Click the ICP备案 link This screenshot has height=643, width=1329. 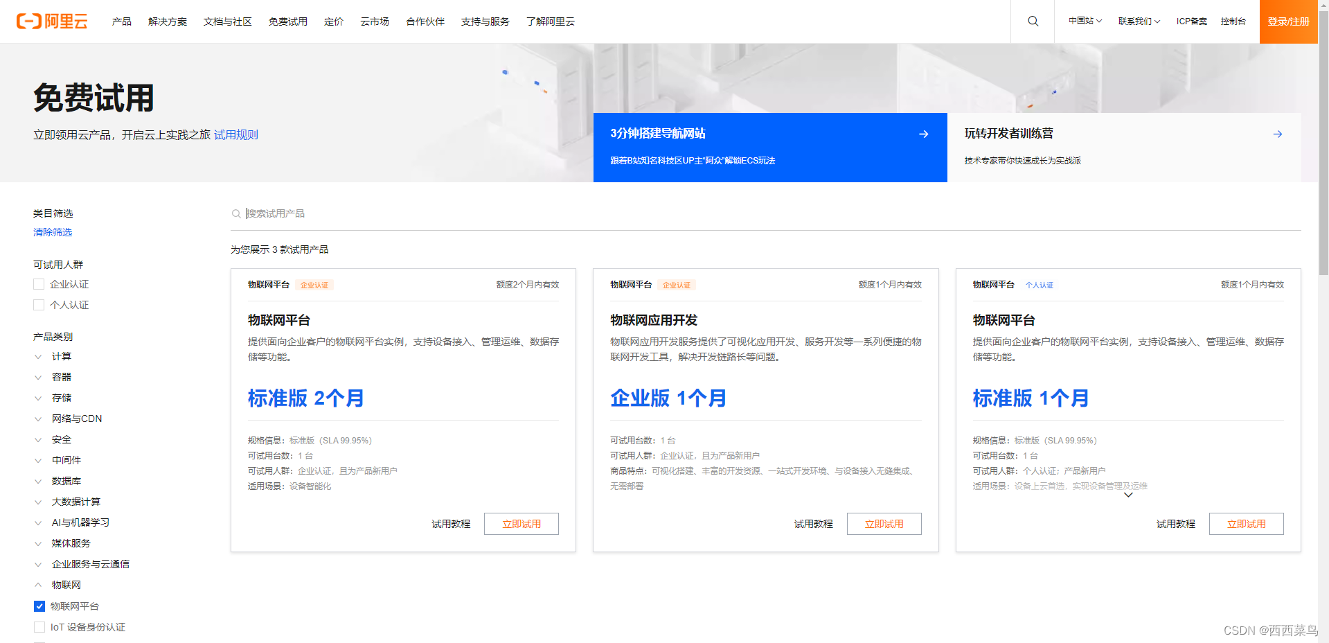pos(1191,21)
